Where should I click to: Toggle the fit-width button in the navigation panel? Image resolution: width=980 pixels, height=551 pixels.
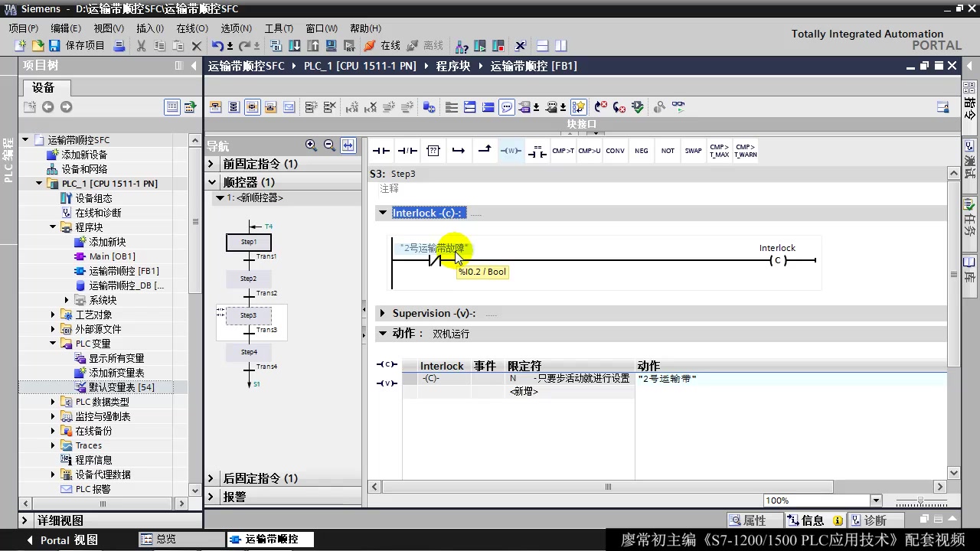[x=348, y=145]
